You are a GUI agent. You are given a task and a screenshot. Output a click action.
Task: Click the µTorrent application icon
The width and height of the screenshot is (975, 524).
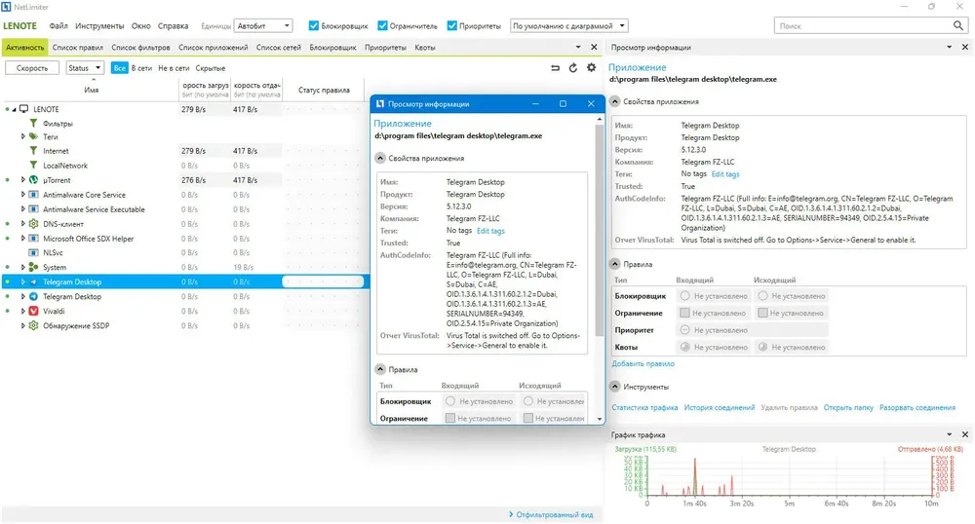pos(33,180)
